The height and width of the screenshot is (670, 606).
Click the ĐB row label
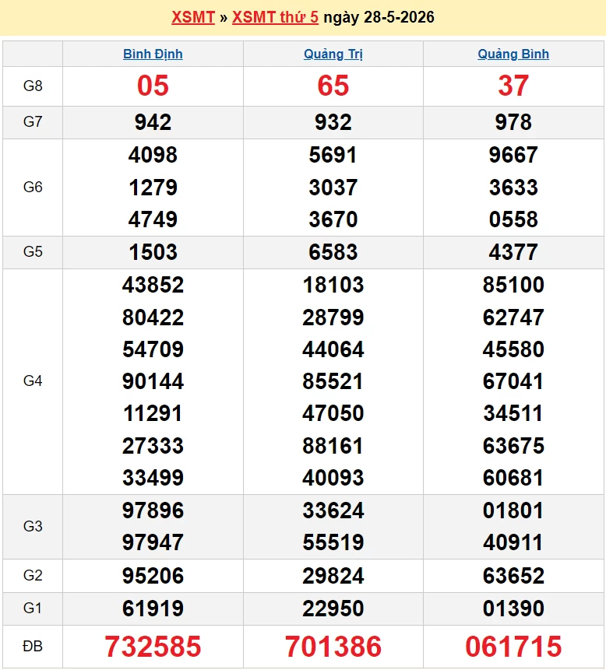[x=33, y=647]
